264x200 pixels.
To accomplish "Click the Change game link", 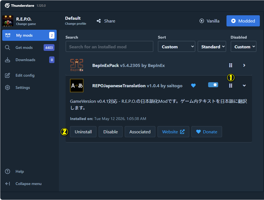I will tap(26, 24).
